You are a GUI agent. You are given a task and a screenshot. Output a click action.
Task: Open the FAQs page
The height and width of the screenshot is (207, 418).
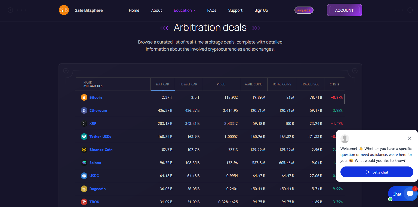click(x=212, y=10)
